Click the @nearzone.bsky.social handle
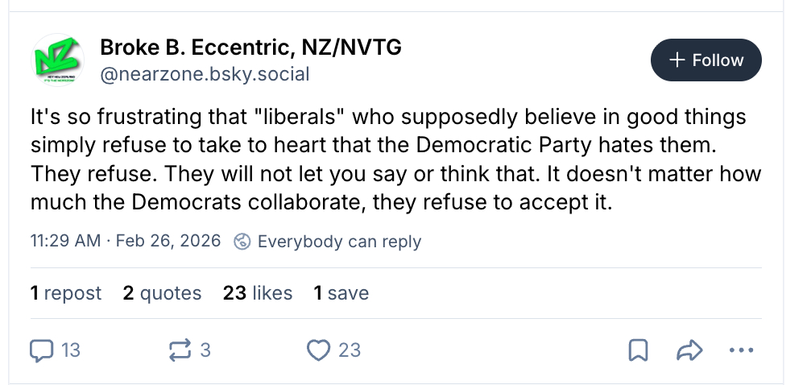 [205, 74]
